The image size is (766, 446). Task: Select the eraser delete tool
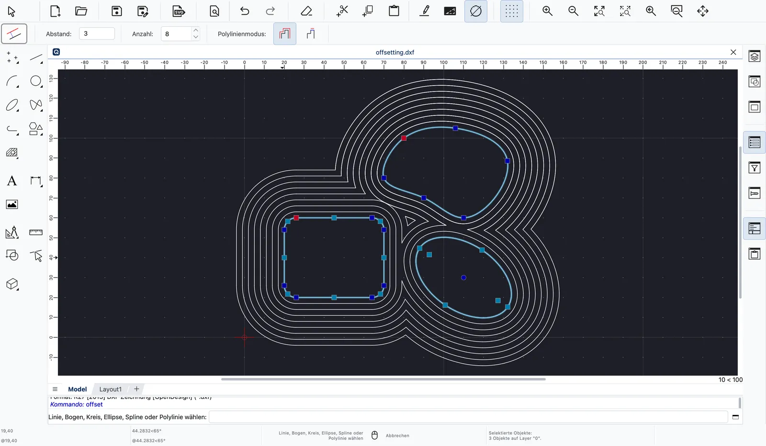pos(306,11)
